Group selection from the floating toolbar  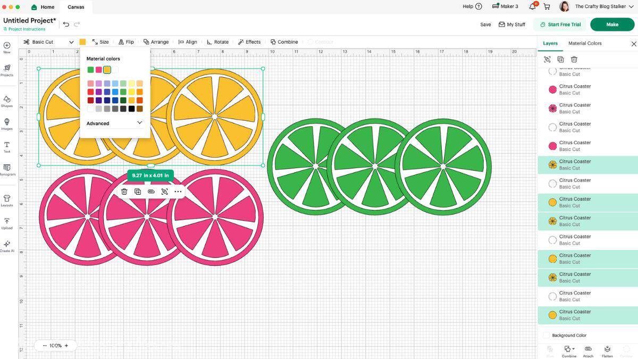(x=164, y=191)
